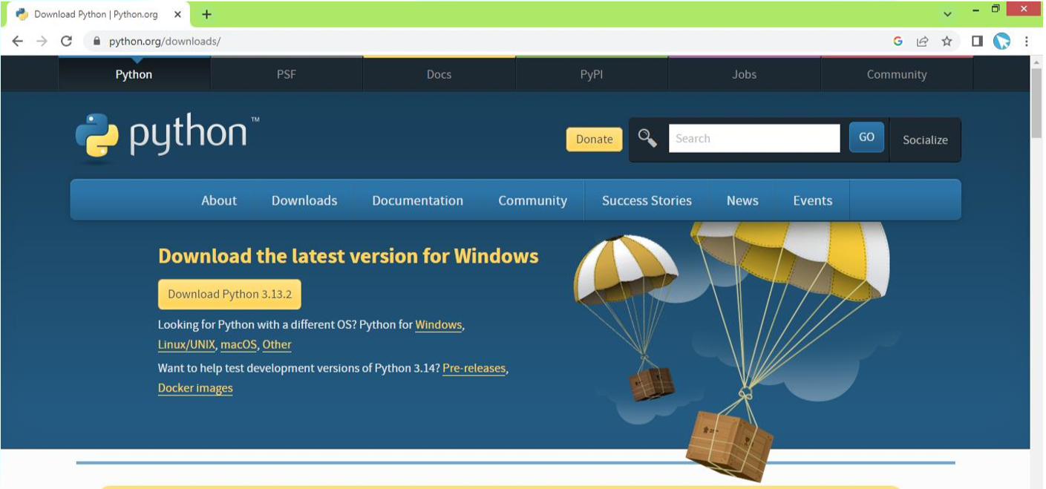Click the page vertical scrollbar thumb
The height and width of the screenshot is (489, 1046).
pos(1036,102)
